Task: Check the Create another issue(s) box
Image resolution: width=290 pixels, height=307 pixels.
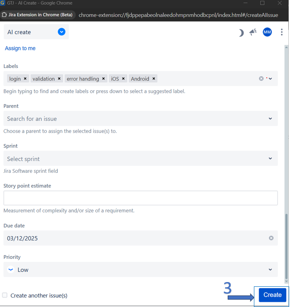Action: [x=5, y=295]
